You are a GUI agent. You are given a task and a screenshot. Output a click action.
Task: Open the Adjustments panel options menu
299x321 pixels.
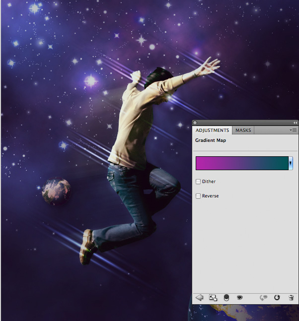pyautogui.click(x=293, y=130)
